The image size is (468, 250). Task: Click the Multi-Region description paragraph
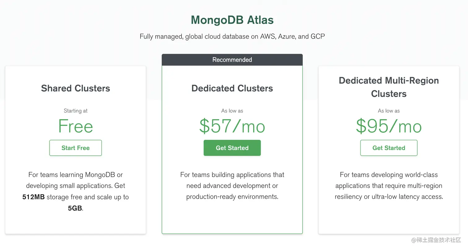click(x=389, y=186)
